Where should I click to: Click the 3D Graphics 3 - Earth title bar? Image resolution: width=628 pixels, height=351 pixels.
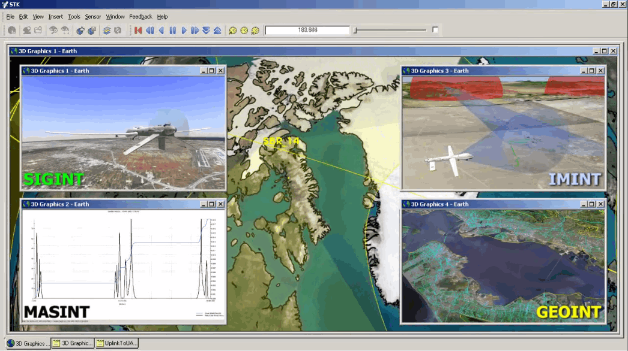504,71
